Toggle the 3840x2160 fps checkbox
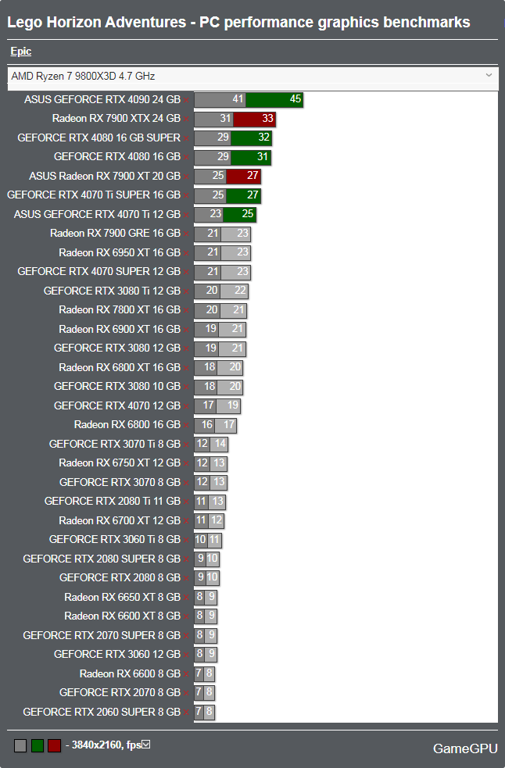Viewport: 505px width, 768px height. [x=145, y=745]
